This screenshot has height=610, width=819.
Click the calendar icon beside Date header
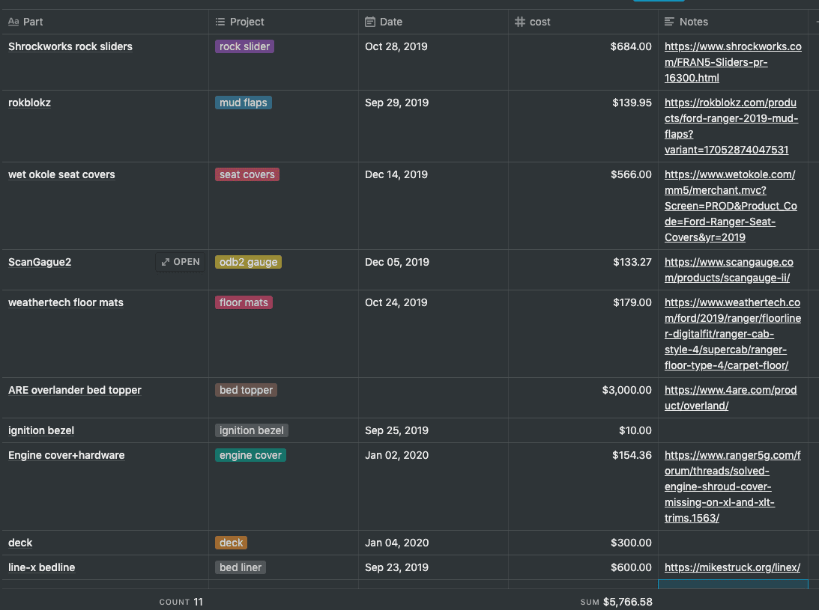pyautogui.click(x=370, y=22)
